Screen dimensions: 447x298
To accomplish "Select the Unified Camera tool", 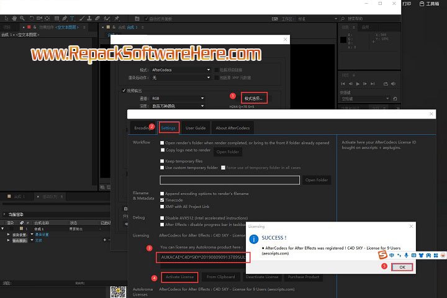I will tap(39, 19).
